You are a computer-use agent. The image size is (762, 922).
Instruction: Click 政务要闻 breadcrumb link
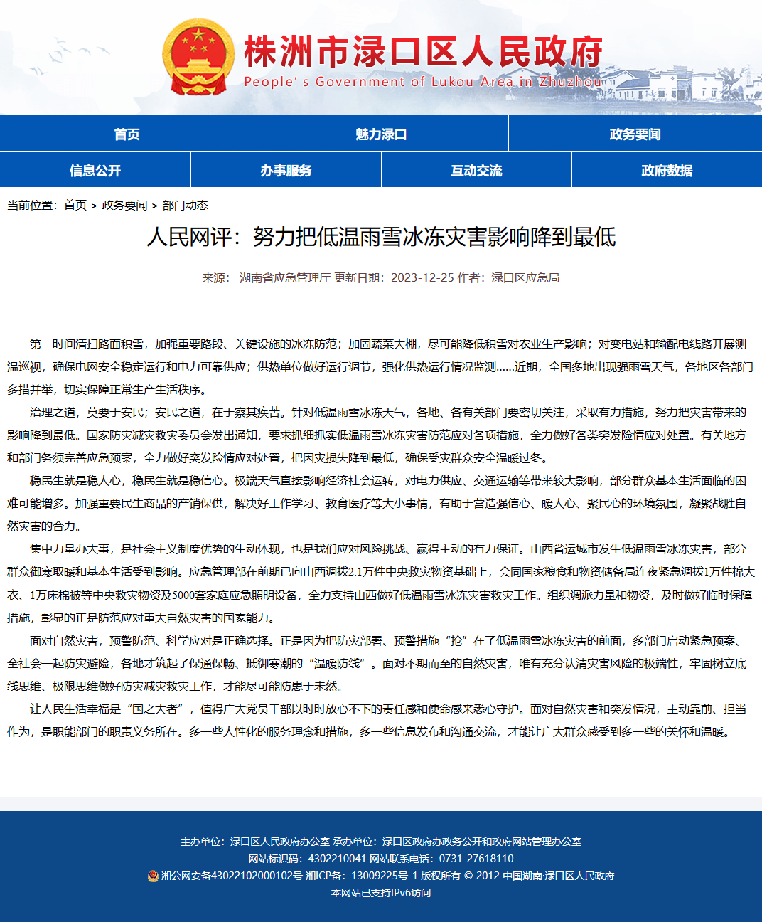[x=124, y=205]
